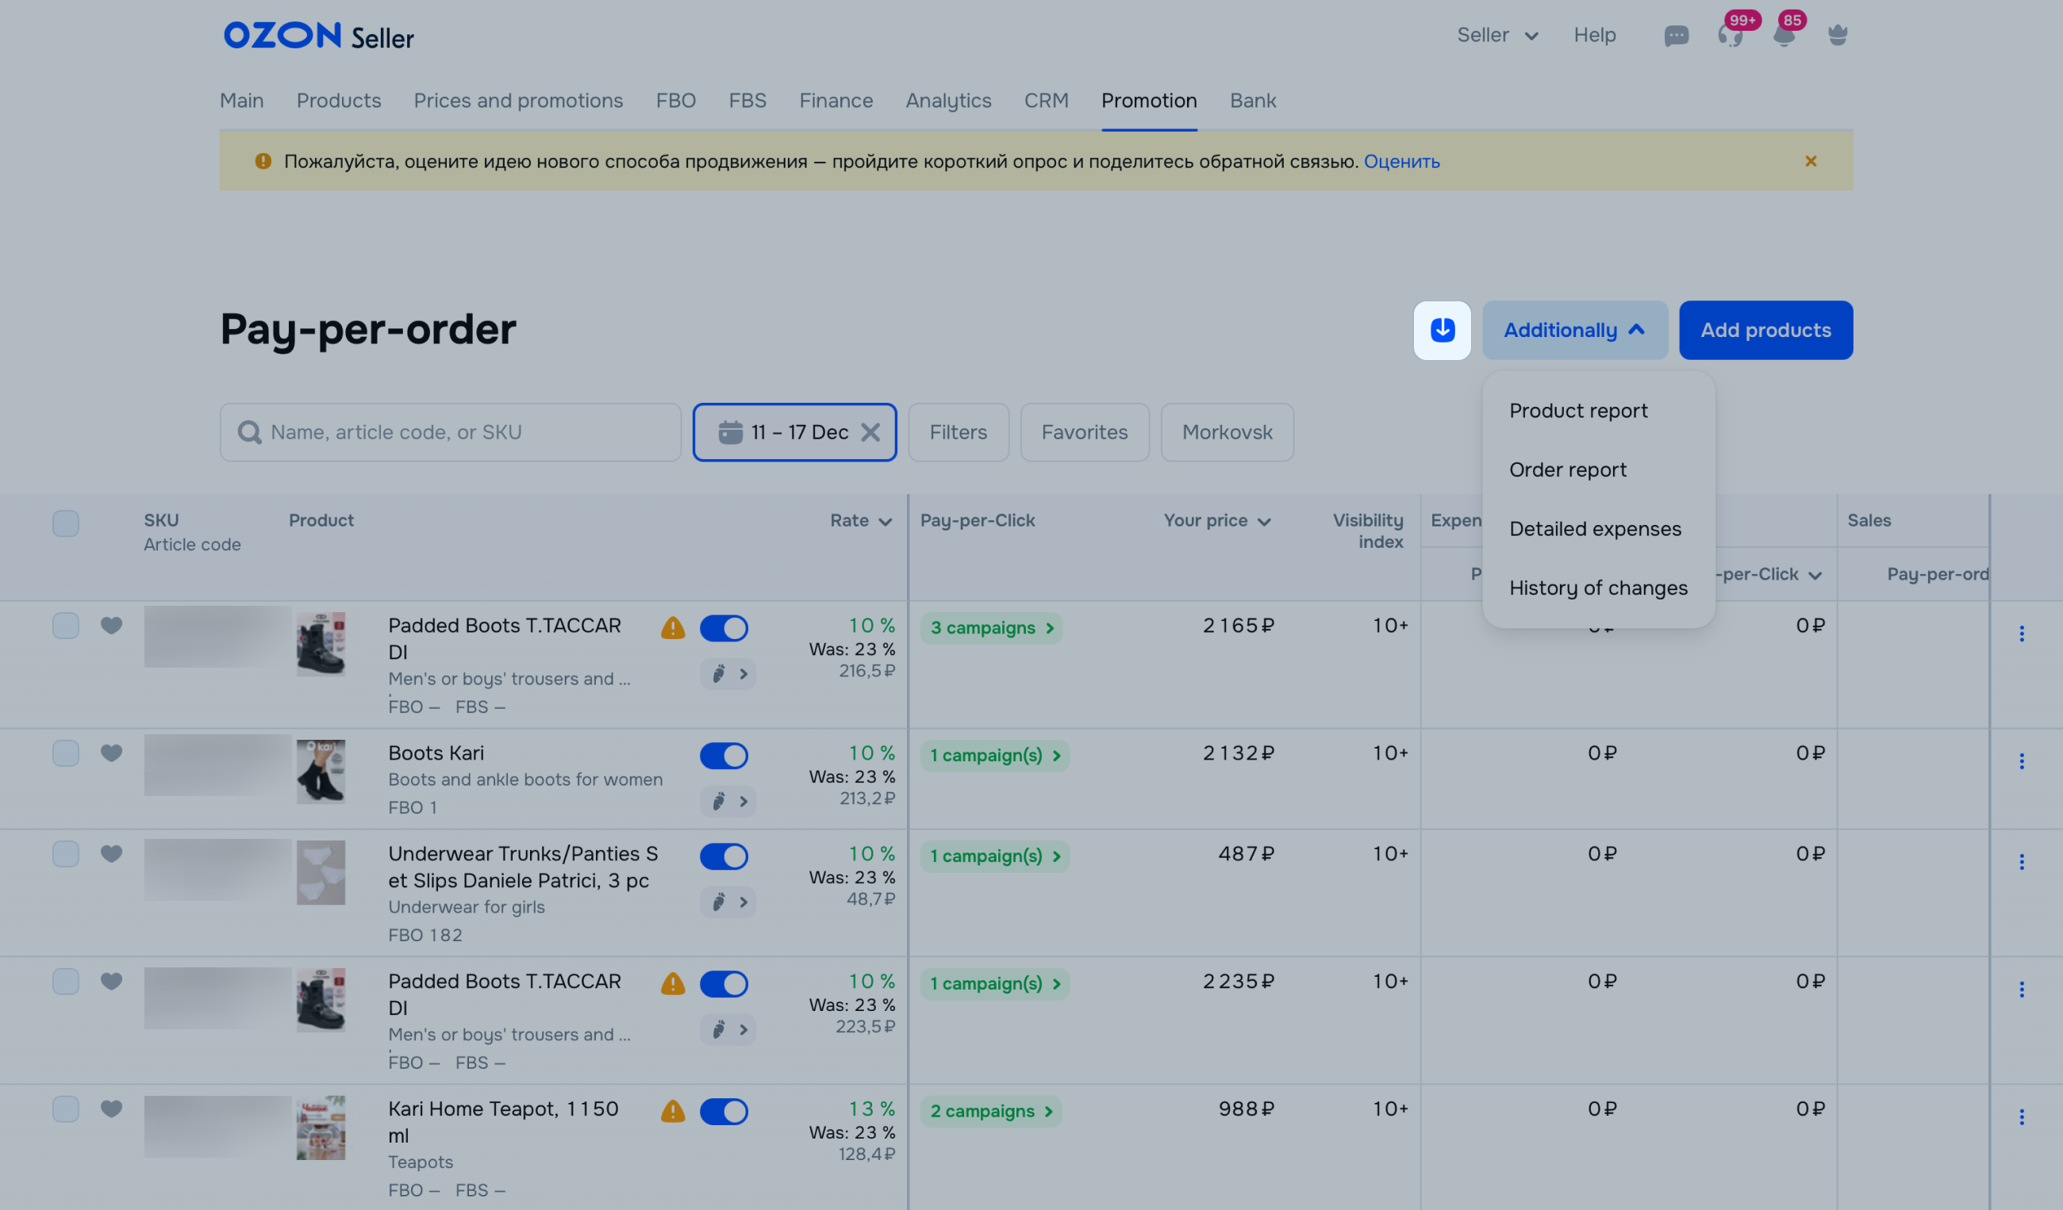Expand the Seller account dropdown
Screen dimensions: 2063x1210
point(1497,35)
